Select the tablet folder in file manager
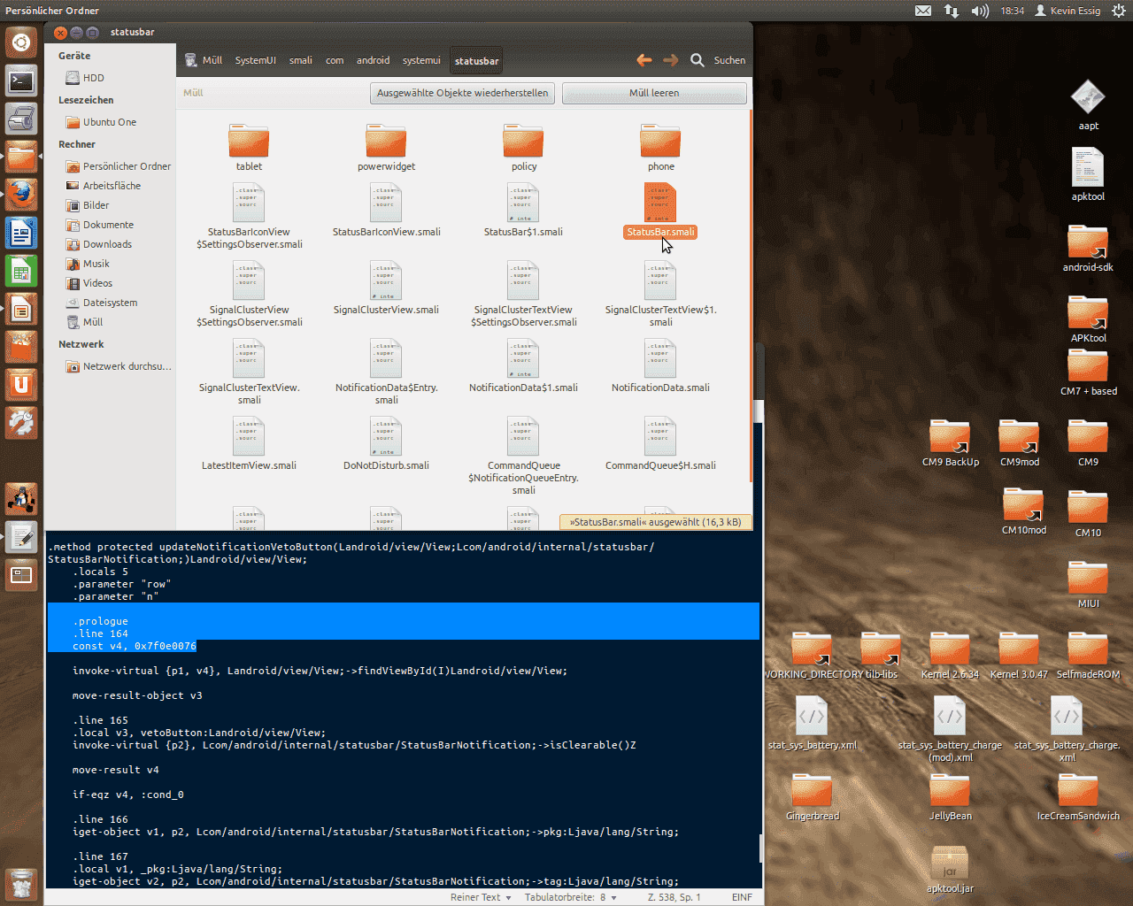Viewport: 1133px width, 906px height. click(249, 147)
